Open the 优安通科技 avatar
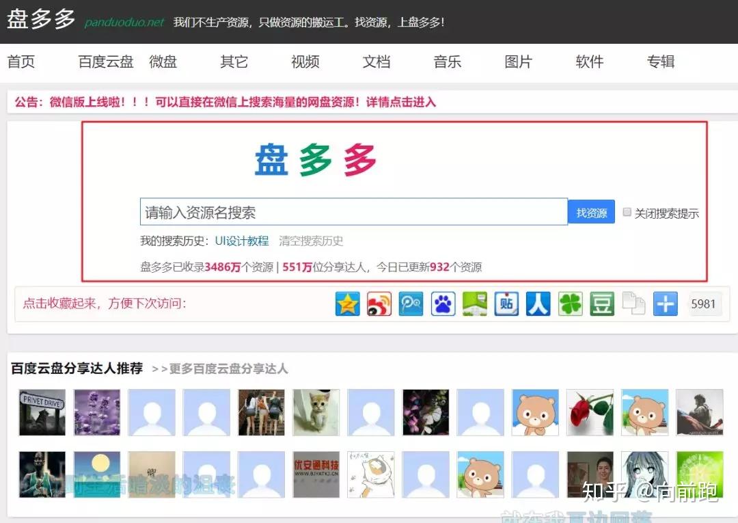Screen dimensions: 738x523 [x=316, y=474]
